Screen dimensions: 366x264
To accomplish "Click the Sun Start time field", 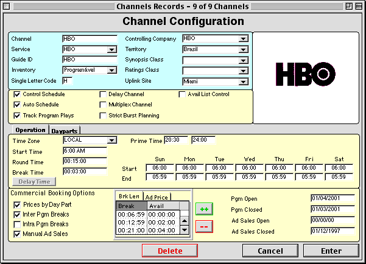I will coord(160,168).
